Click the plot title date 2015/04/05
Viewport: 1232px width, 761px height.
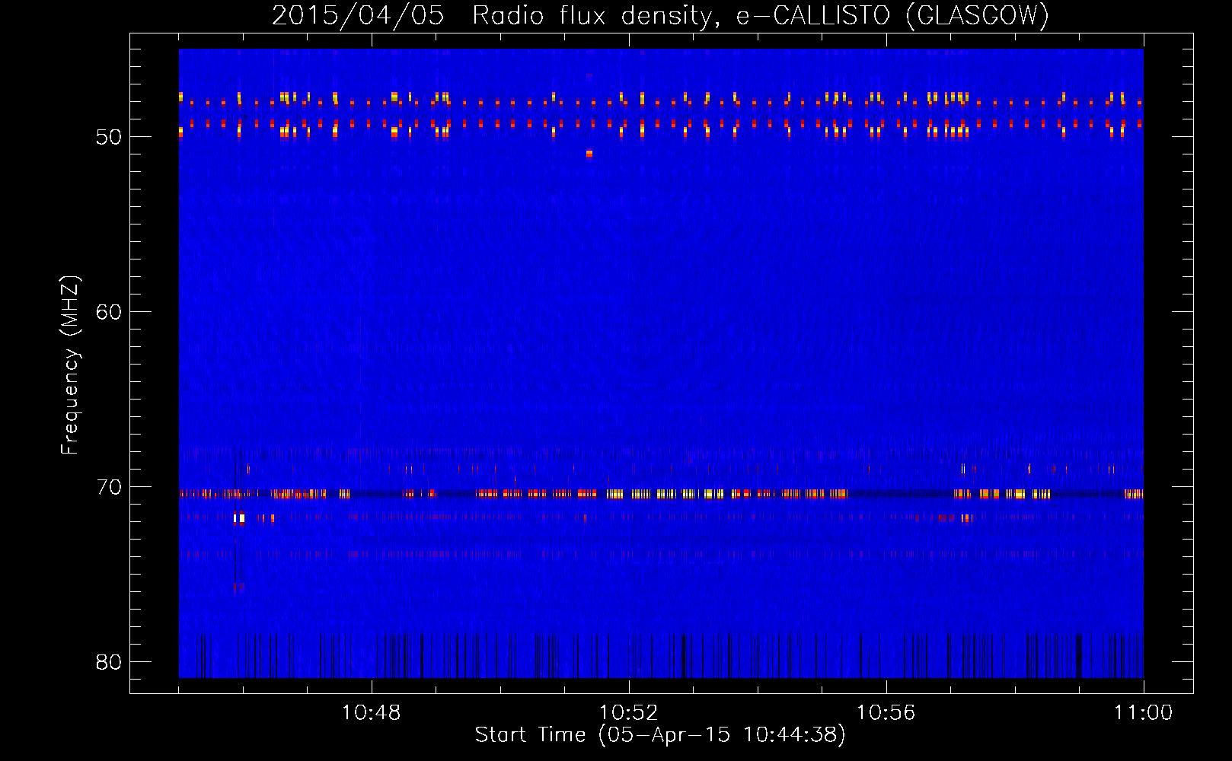pyautogui.click(x=358, y=16)
